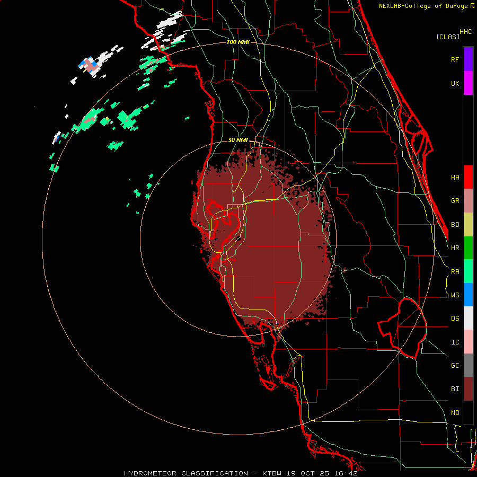This screenshot has width=477, height=477.
Task: Click the RF legend label
Action: tap(455, 59)
